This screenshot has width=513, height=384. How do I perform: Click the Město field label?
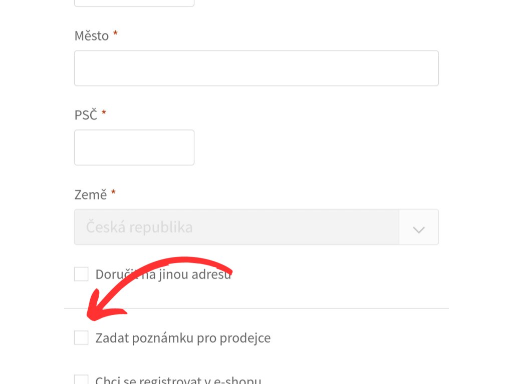click(x=91, y=36)
